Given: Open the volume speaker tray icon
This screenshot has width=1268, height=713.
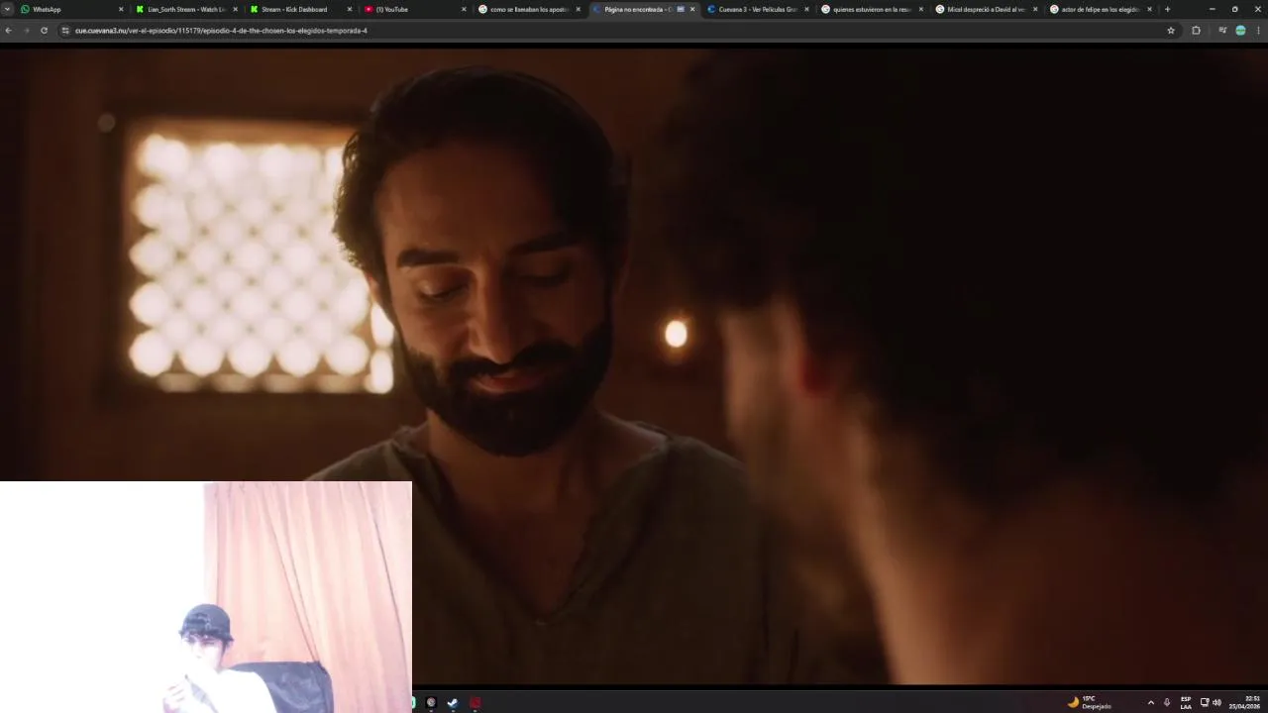Looking at the screenshot, I should (x=1216, y=703).
